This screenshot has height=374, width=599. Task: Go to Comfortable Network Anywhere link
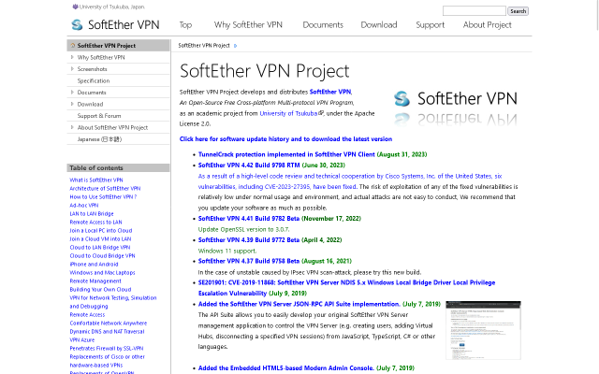click(109, 323)
